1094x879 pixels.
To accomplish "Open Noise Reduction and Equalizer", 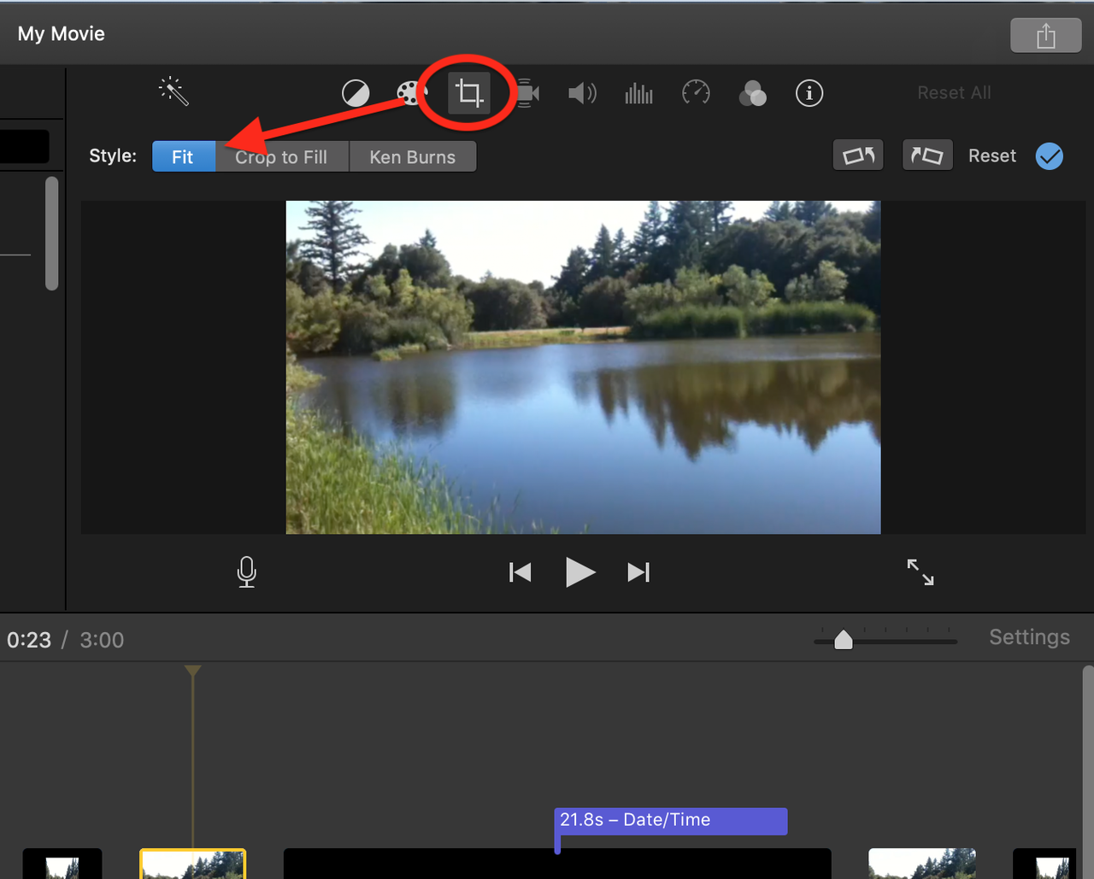I will 638,93.
